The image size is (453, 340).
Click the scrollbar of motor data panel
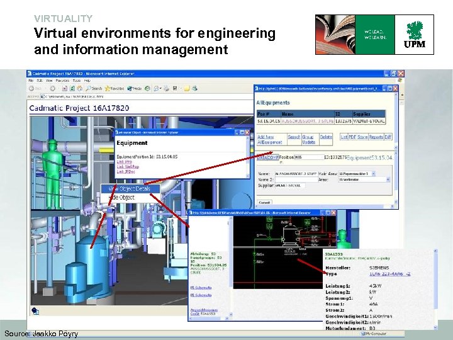coord(435,289)
